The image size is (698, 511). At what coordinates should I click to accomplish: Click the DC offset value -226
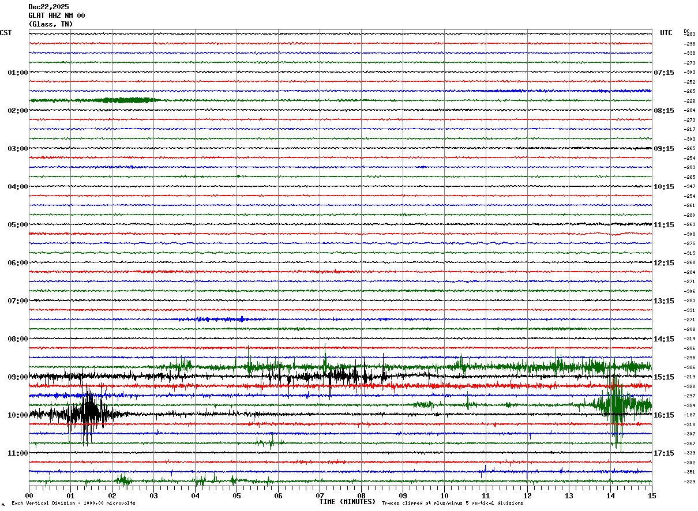pos(689,101)
